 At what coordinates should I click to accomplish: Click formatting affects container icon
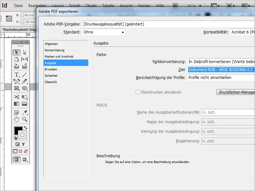click(18, 144)
